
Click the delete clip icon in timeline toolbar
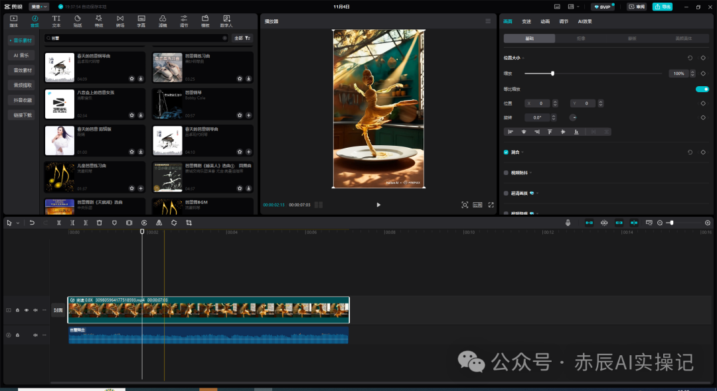(x=100, y=223)
